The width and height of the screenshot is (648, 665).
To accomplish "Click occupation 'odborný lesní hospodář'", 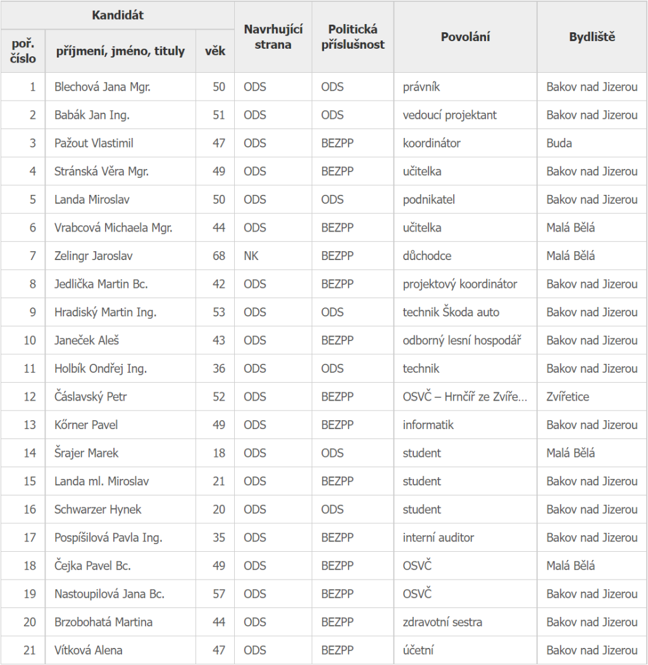I will pos(462,340).
